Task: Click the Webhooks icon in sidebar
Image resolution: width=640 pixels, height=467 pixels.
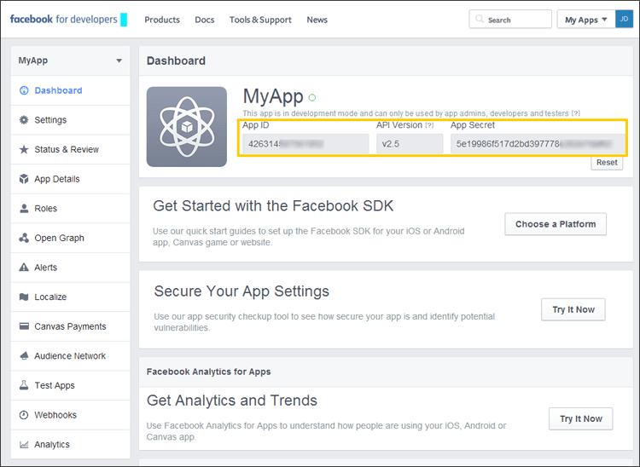Action: (x=24, y=415)
